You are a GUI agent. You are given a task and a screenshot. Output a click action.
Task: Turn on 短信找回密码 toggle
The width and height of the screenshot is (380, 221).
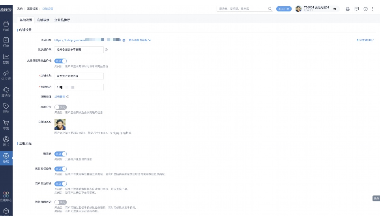click(x=61, y=202)
